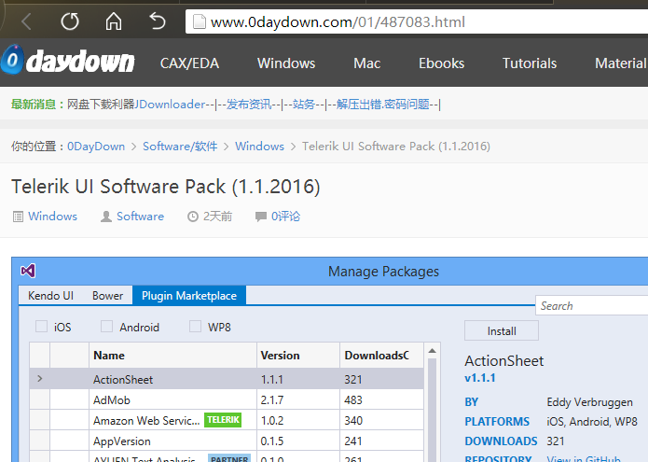
Task: Select the AdMob package row
Action: [227, 399]
